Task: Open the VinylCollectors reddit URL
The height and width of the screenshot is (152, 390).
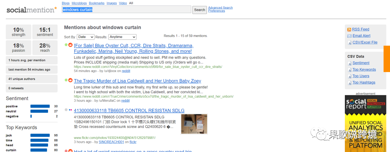Action: (148, 67)
